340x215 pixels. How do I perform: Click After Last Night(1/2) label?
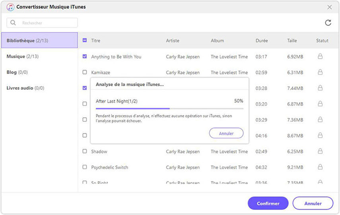tap(117, 101)
